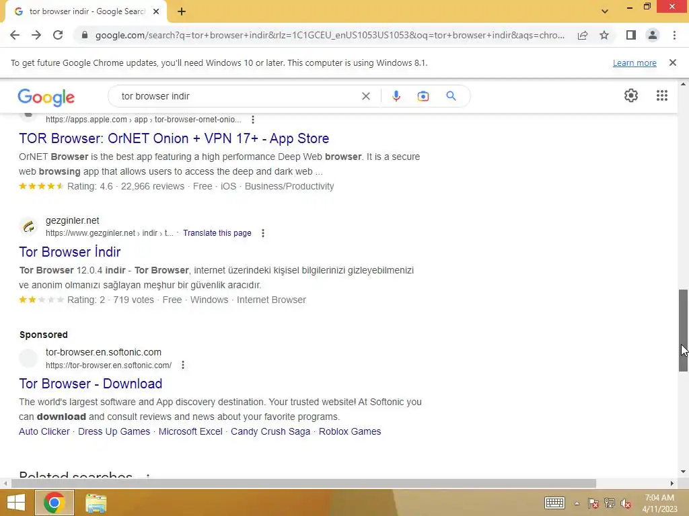This screenshot has width=689, height=516.
Task: Click the vertical scrollbar thumb
Action: click(683, 331)
